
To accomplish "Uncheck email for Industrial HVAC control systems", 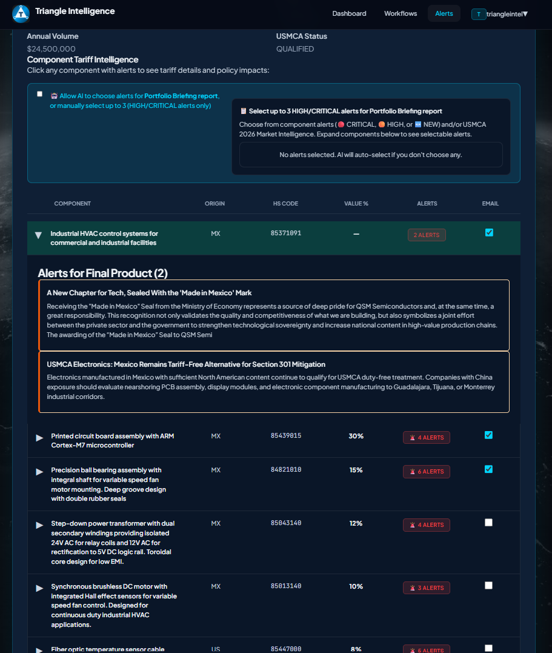I will click(x=489, y=233).
